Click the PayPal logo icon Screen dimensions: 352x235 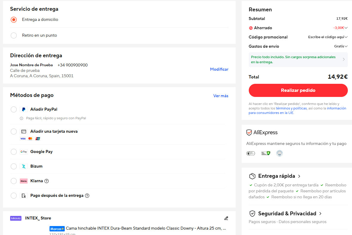pyautogui.click(x=24, y=109)
